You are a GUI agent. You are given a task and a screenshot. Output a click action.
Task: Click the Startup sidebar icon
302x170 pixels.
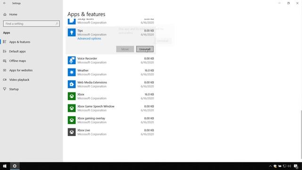point(5,89)
